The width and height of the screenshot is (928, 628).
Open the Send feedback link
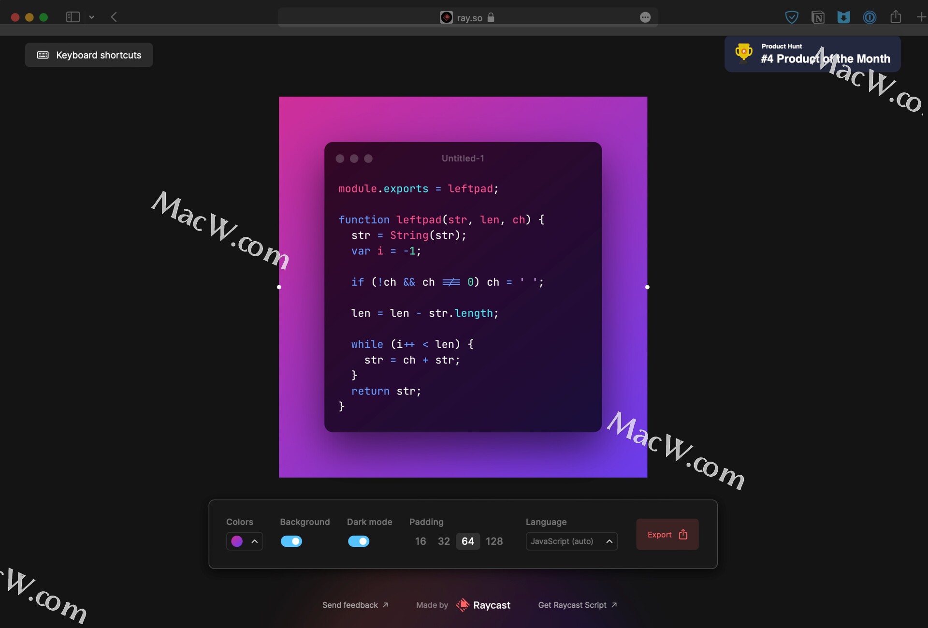(355, 605)
